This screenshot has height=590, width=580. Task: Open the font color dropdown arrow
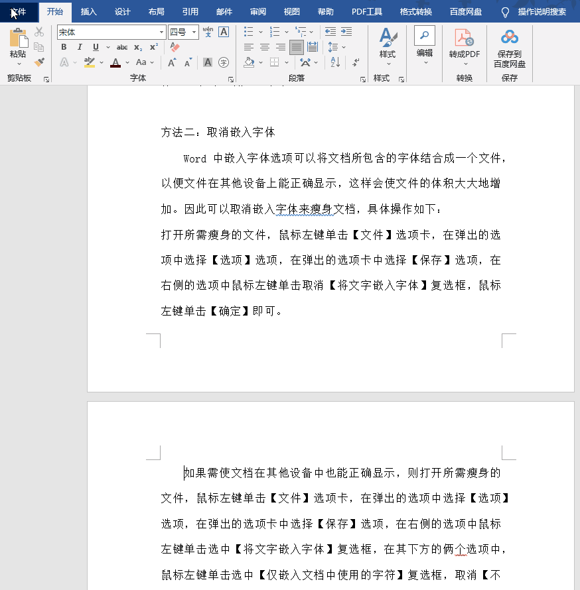127,62
